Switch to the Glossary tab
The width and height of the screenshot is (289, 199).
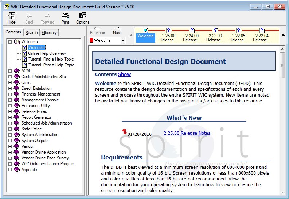tap(49, 33)
